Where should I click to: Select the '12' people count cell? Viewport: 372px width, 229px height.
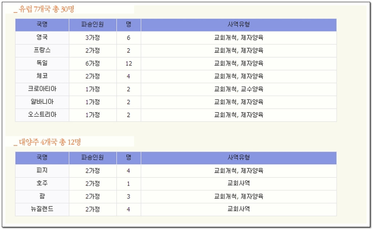pyautogui.click(x=129, y=64)
